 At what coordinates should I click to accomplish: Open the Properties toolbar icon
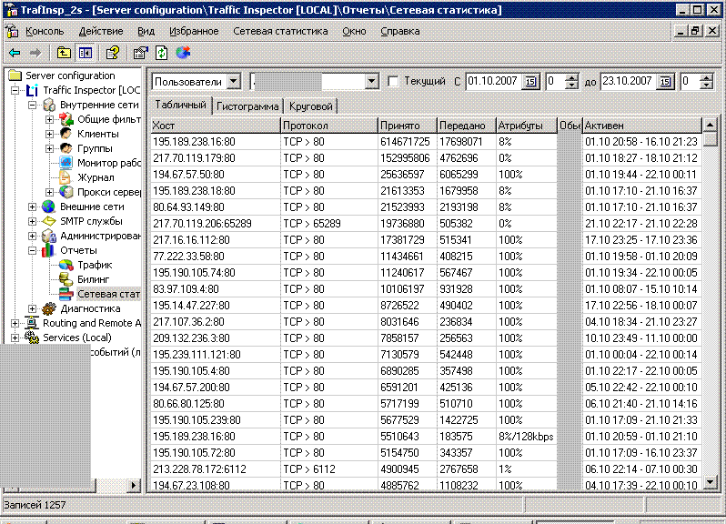coord(140,53)
